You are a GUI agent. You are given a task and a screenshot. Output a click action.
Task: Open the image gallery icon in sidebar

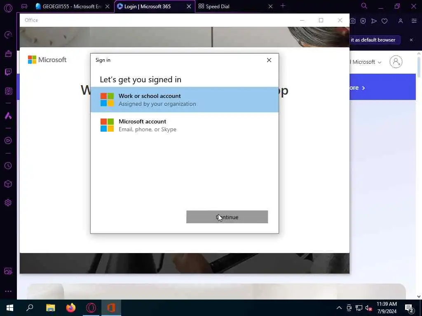point(8,271)
